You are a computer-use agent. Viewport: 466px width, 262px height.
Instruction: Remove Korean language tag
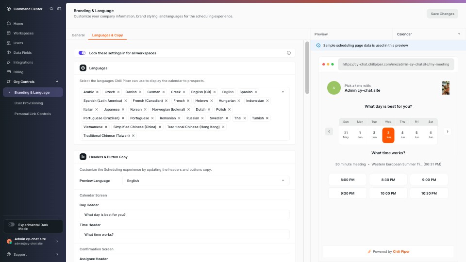pyautogui.click(x=145, y=110)
